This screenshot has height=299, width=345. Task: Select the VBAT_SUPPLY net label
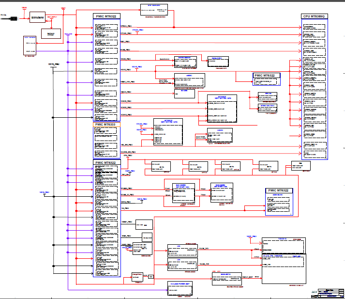(x=52, y=17)
